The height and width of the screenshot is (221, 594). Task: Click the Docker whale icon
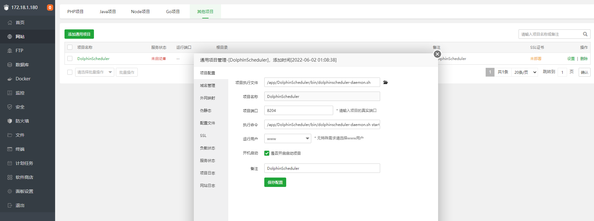(x=10, y=79)
